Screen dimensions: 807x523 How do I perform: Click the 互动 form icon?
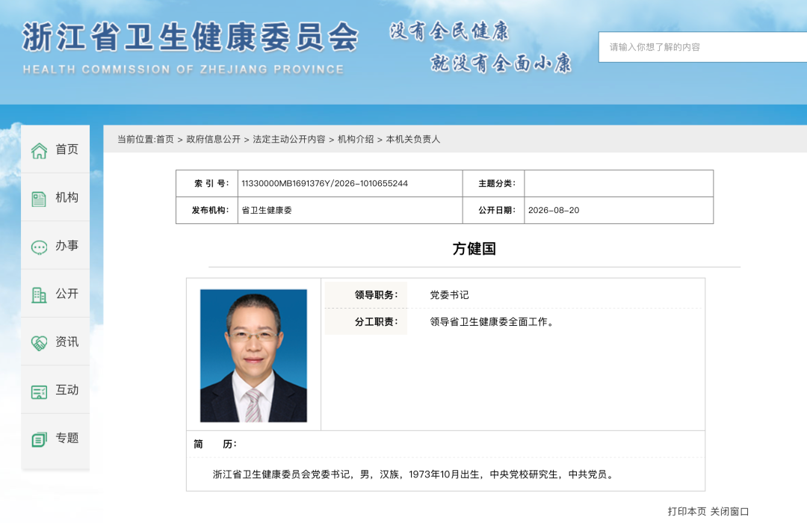click(x=39, y=392)
